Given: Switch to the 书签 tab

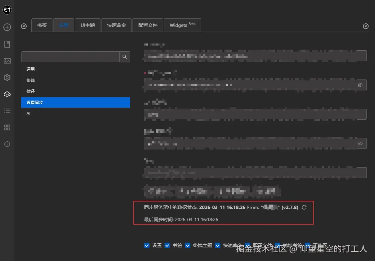Looking at the screenshot, I should point(42,25).
